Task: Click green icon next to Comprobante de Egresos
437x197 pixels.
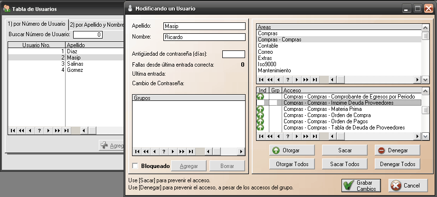Action: click(260, 97)
